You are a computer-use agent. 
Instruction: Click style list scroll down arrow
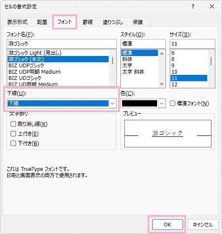coord(162,84)
